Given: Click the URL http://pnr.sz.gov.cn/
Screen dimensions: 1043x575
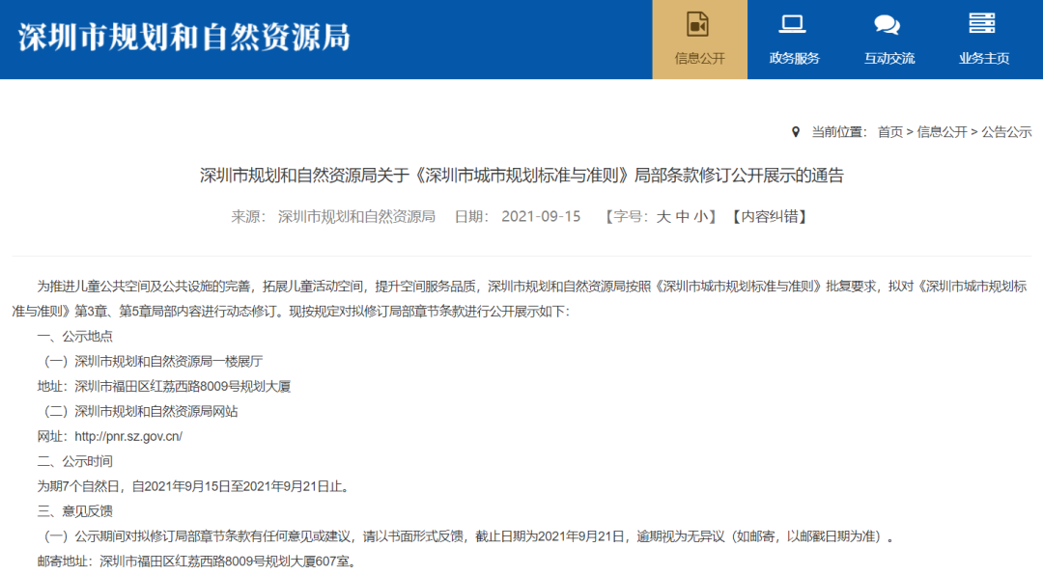Looking at the screenshot, I should pyautogui.click(x=128, y=437).
